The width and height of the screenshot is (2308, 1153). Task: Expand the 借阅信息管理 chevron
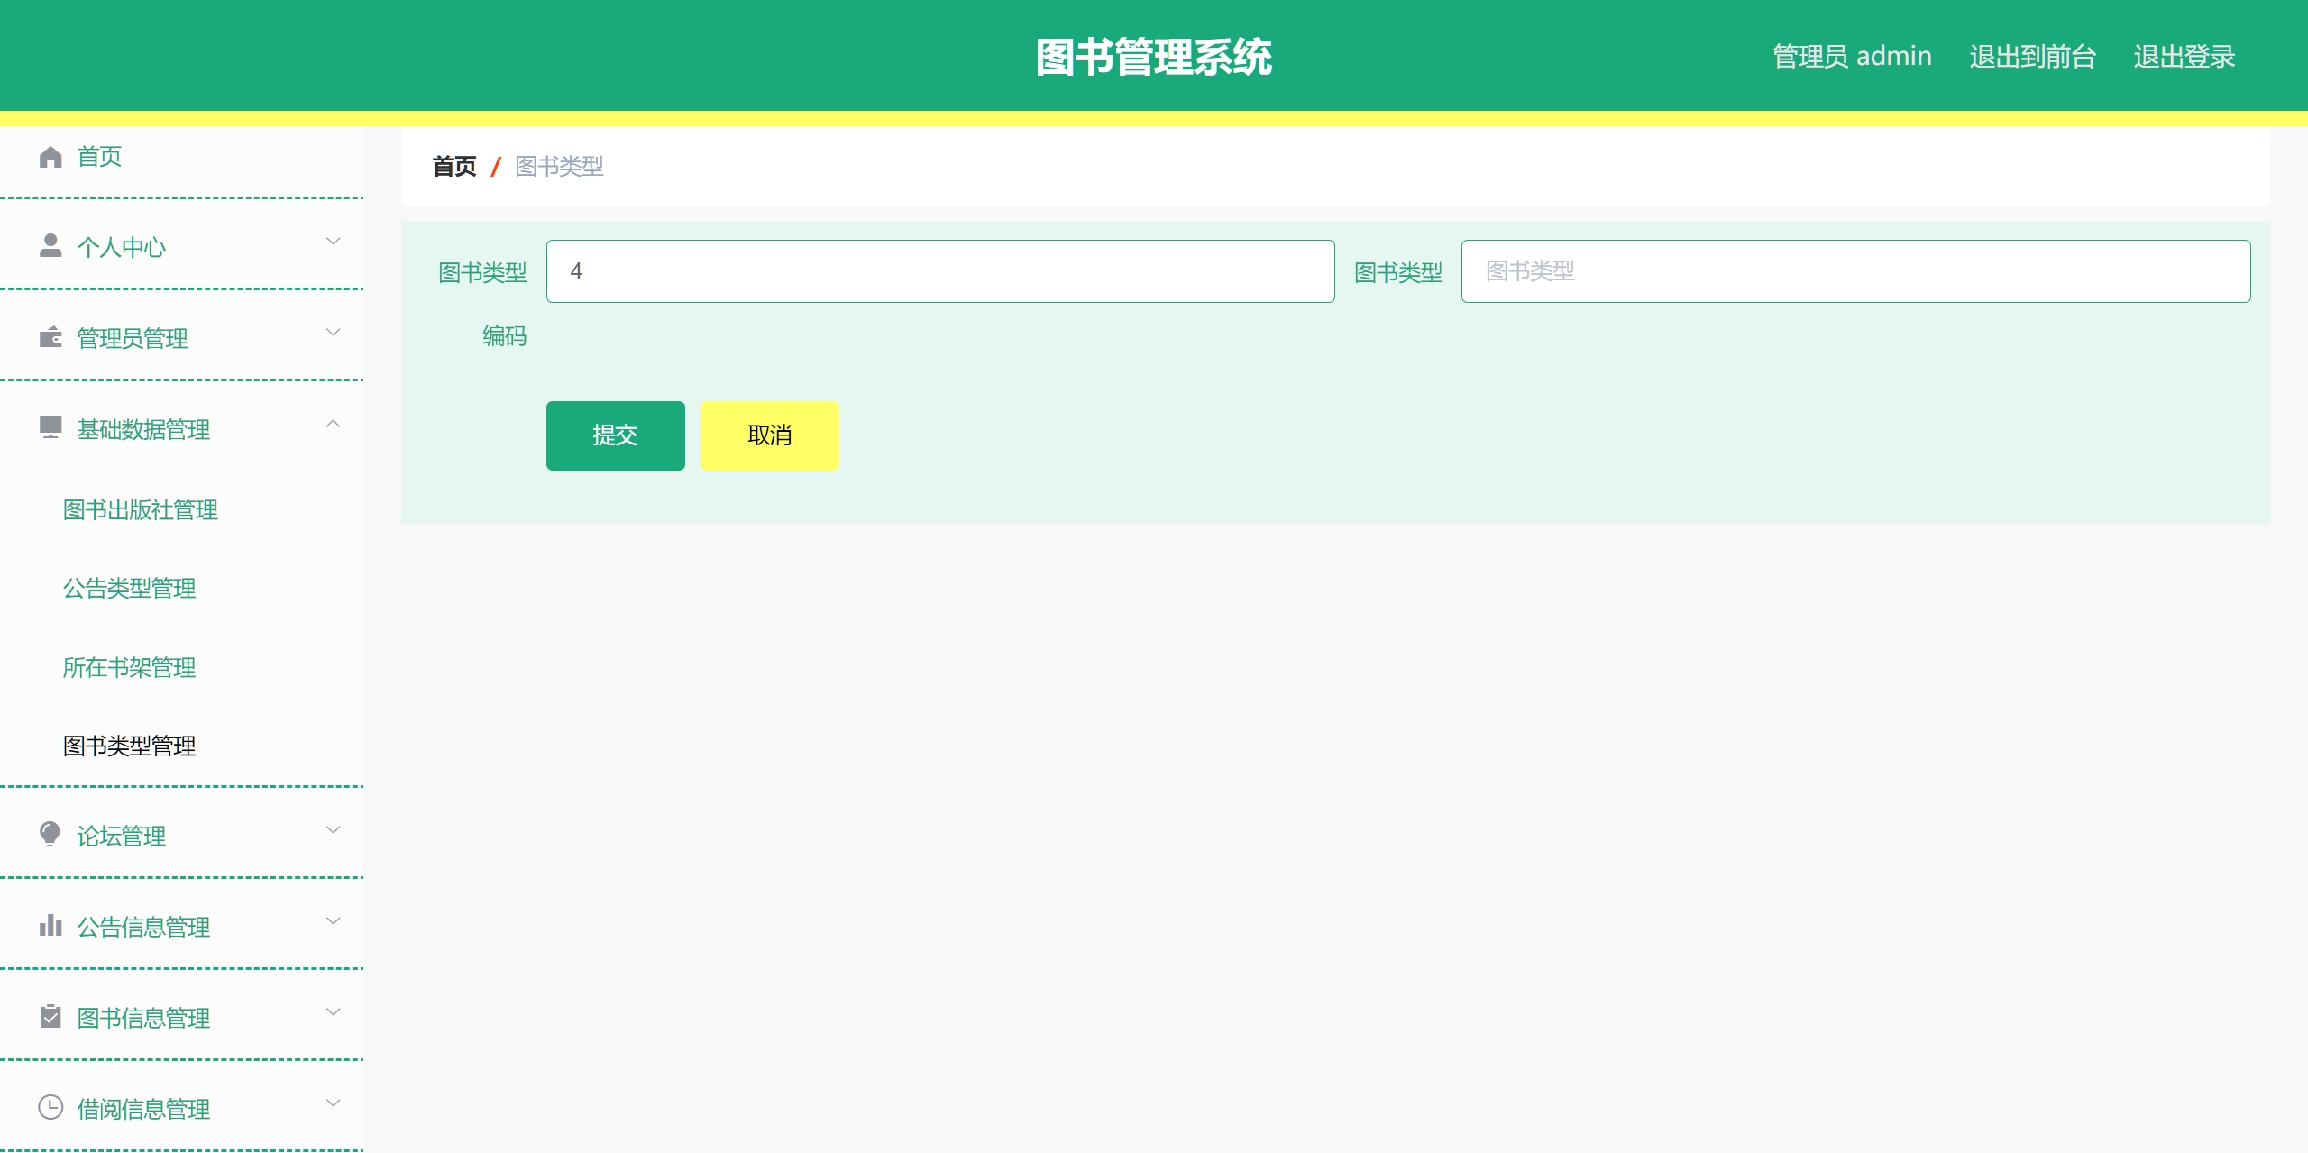[x=333, y=1103]
